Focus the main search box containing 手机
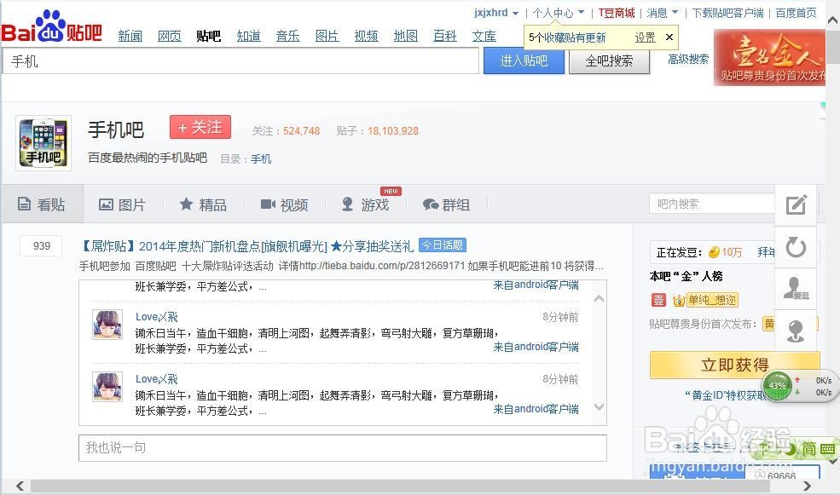The height and width of the screenshot is (495, 840). tap(240, 61)
